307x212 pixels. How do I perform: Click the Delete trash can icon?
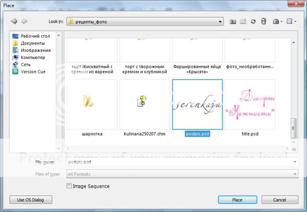click(x=263, y=21)
